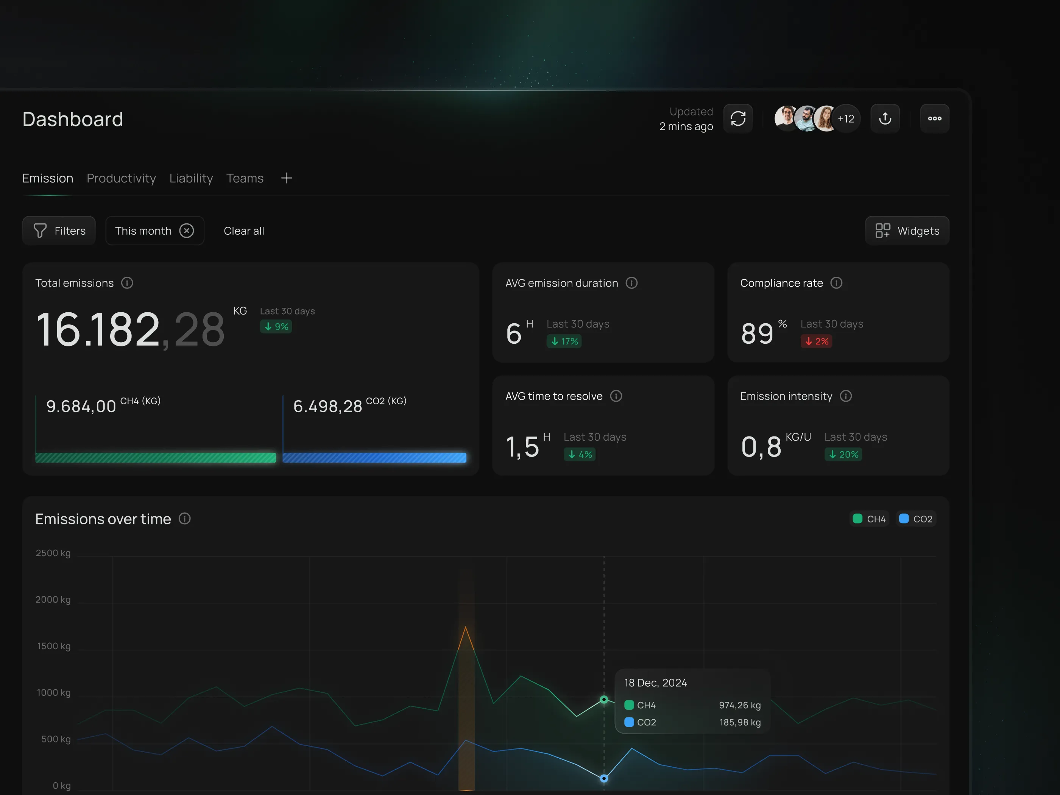Open the +12 additional members avatar
Viewport: 1060px width, 795px height.
pos(846,119)
